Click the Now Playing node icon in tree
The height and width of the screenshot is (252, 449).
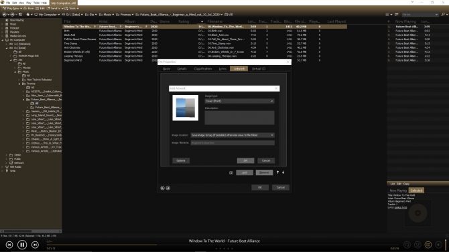[7, 20]
